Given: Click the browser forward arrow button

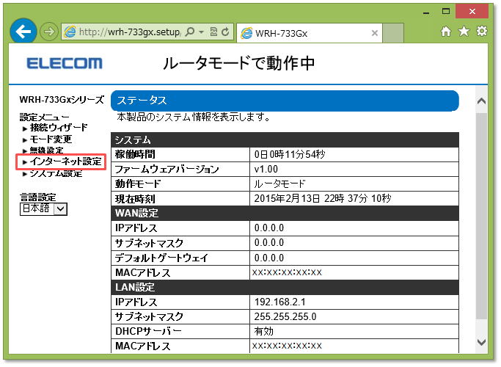Looking at the screenshot, I should 49,32.
